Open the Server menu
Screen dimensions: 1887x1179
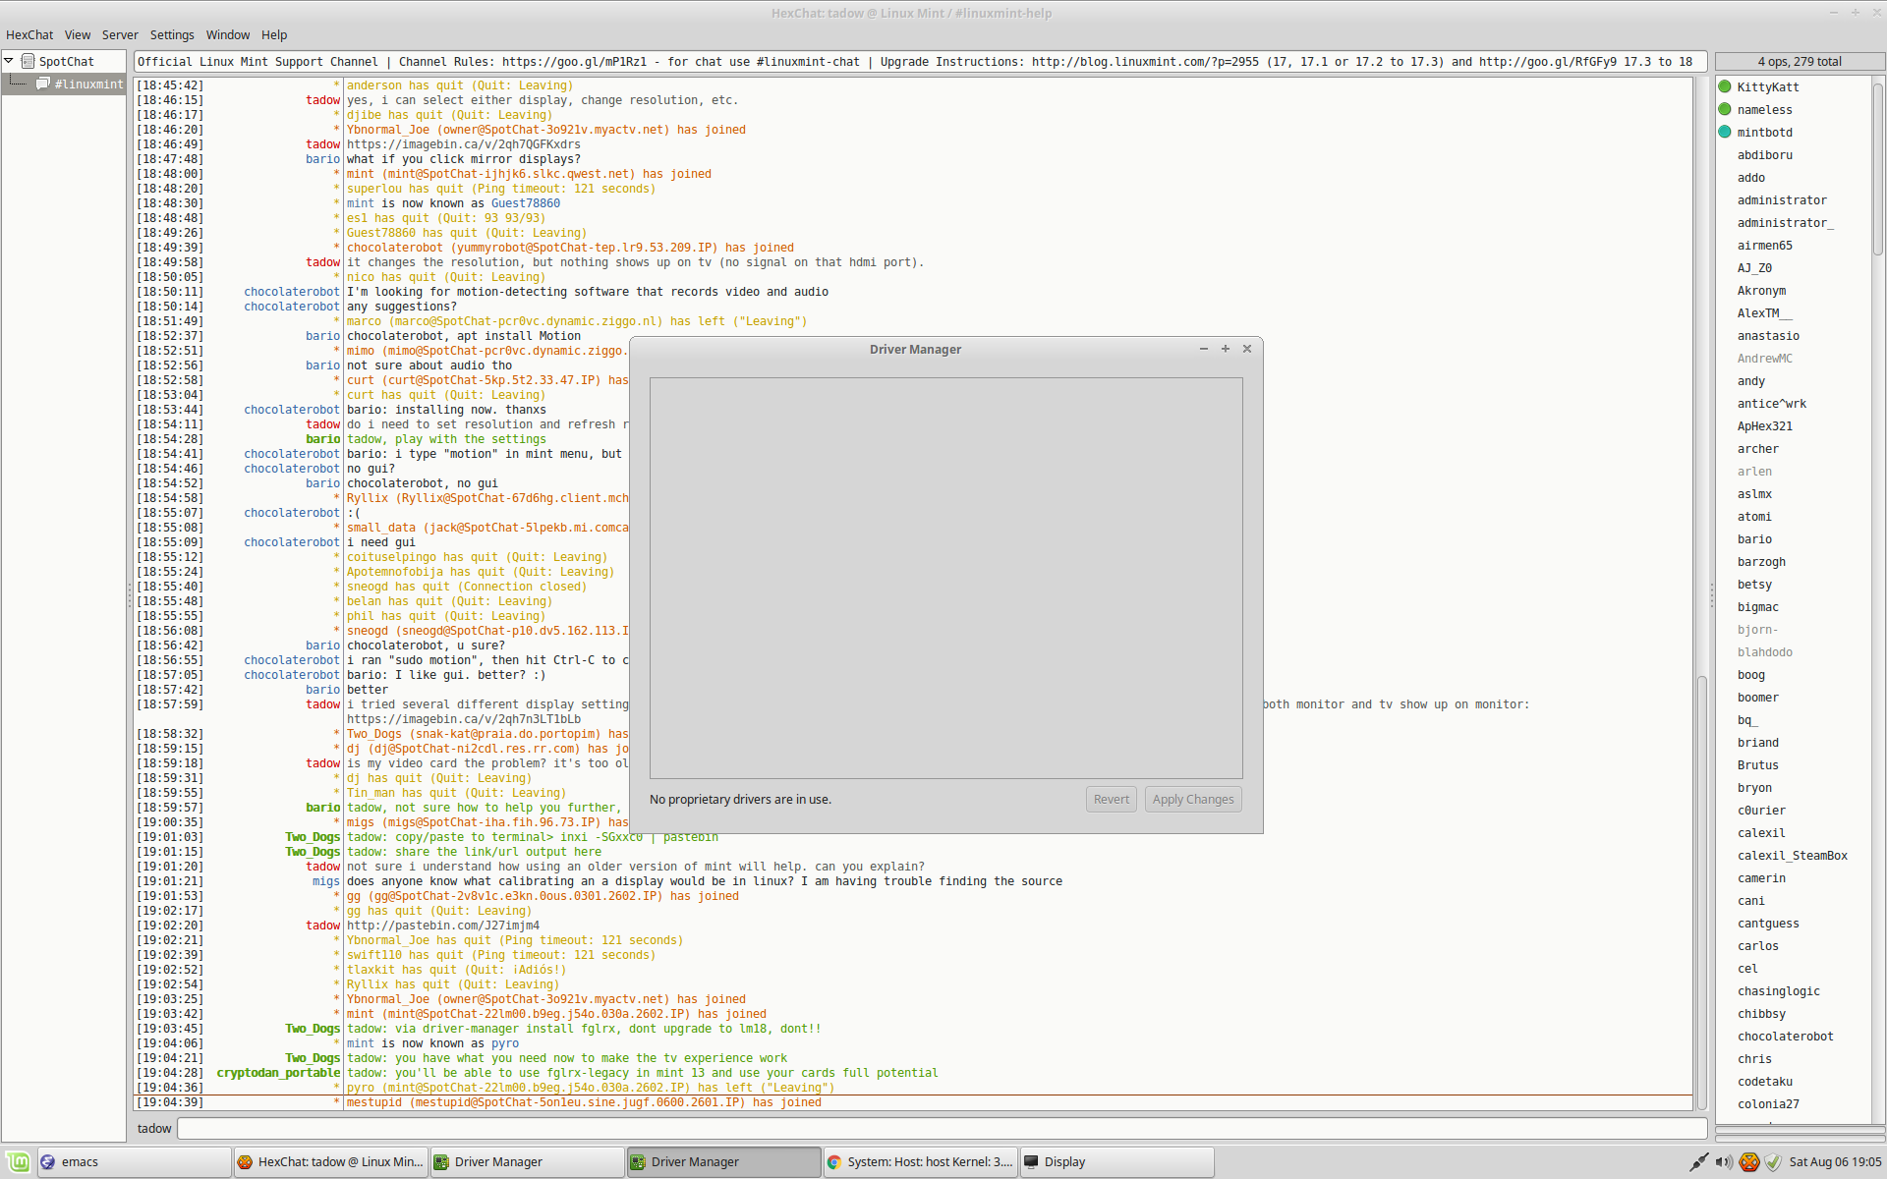coord(120,34)
